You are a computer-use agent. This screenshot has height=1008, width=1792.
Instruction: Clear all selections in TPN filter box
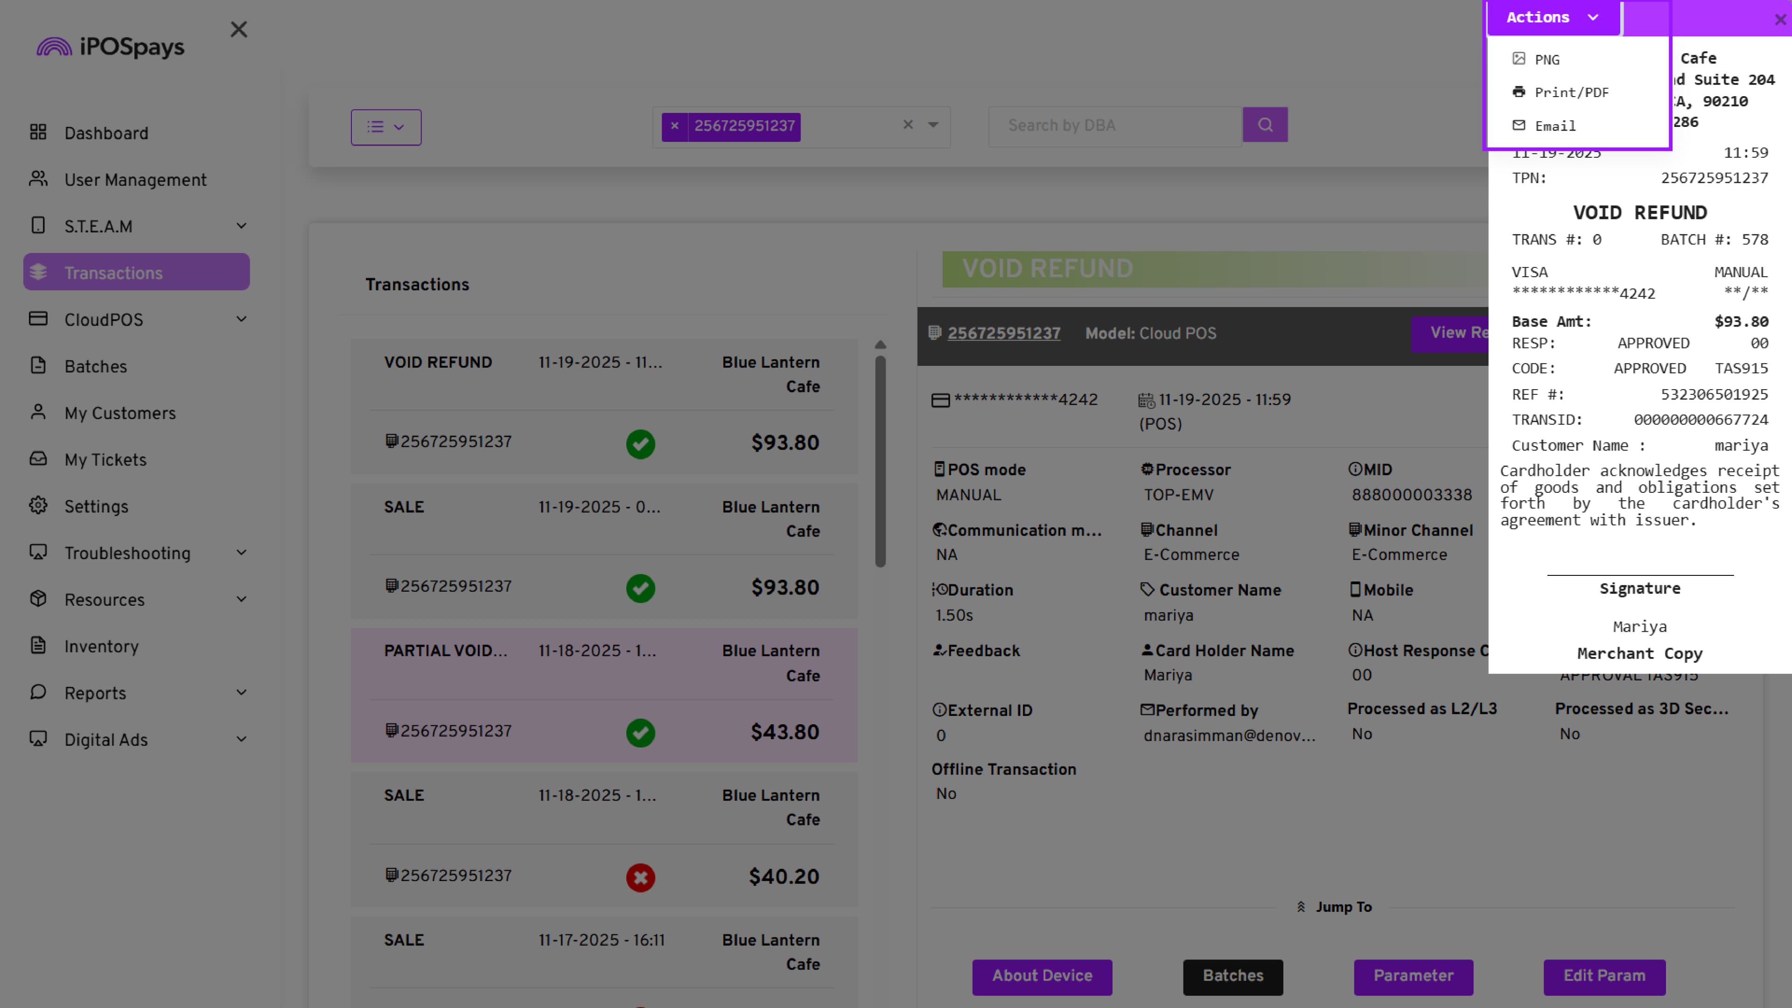click(908, 125)
